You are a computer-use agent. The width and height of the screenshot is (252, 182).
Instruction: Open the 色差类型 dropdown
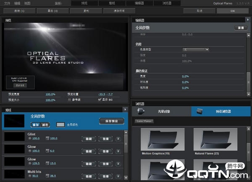coord(196,49)
